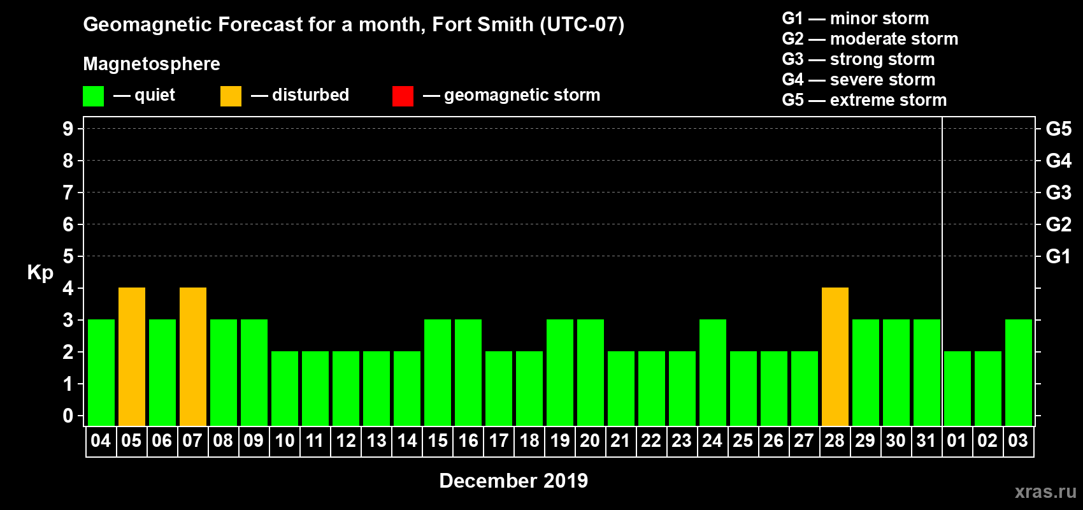Click the orange disturbed legend swatch
The height and width of the screenshot is (510, 1083).
231,96
